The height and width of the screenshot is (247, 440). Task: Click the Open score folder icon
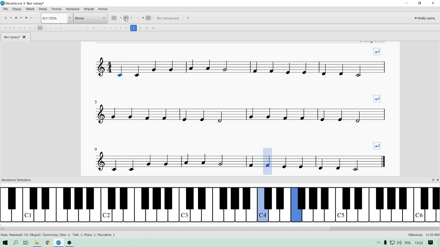[11, 18]
